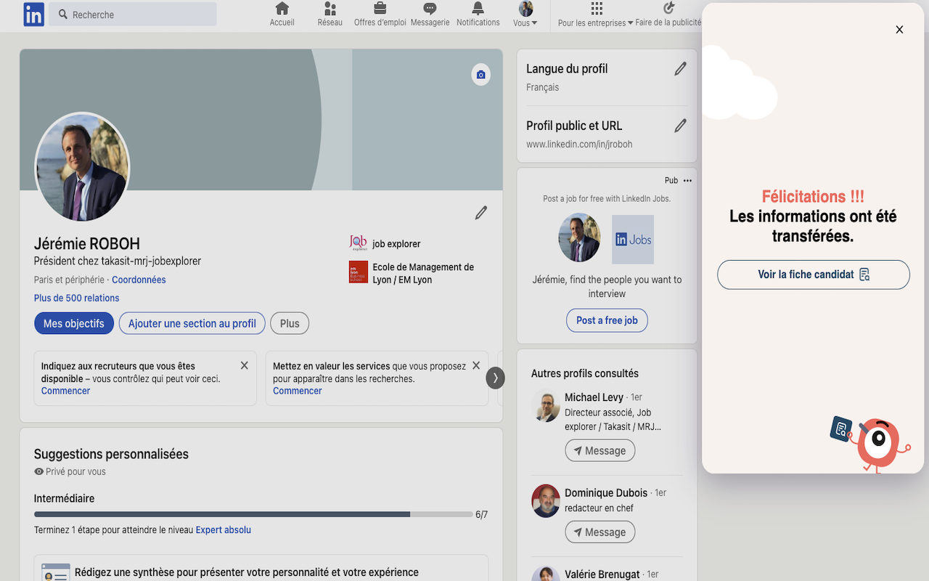The height and width of the screenshot is (581, 929).
Task: Click the Réseau people icon
Action: [x=330, y=9]
